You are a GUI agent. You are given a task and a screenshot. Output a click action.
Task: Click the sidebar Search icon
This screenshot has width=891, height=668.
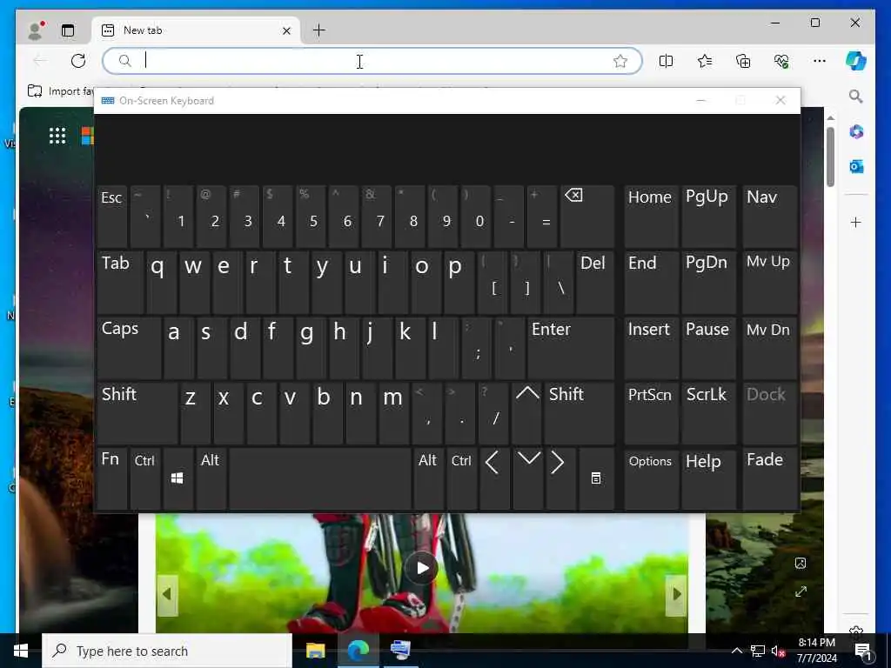[856, 97]
